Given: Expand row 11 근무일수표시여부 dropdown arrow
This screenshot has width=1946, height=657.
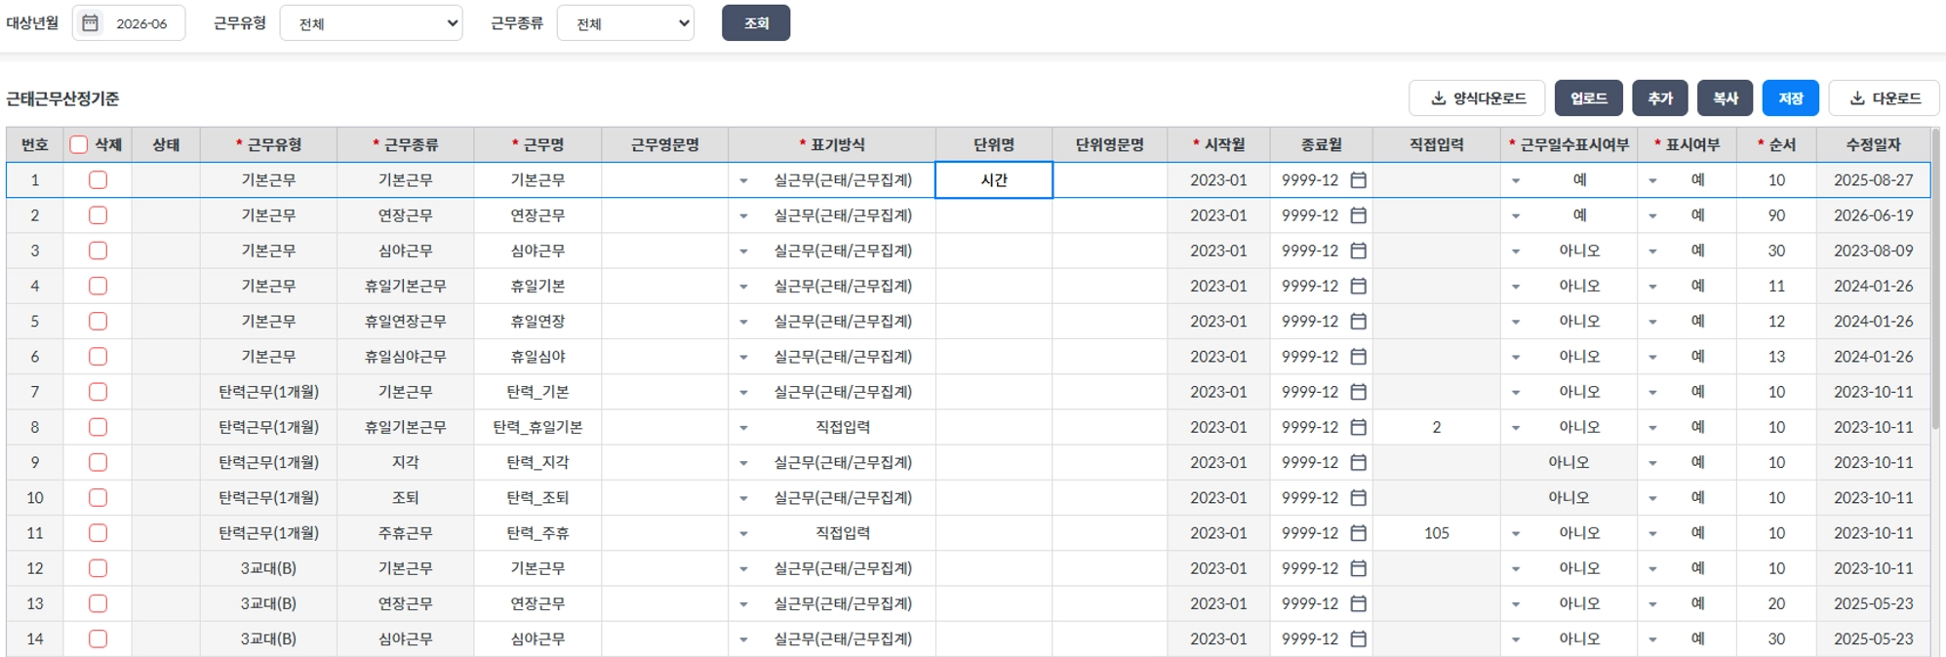Looking at the screenshot, I should point(1516,534).
